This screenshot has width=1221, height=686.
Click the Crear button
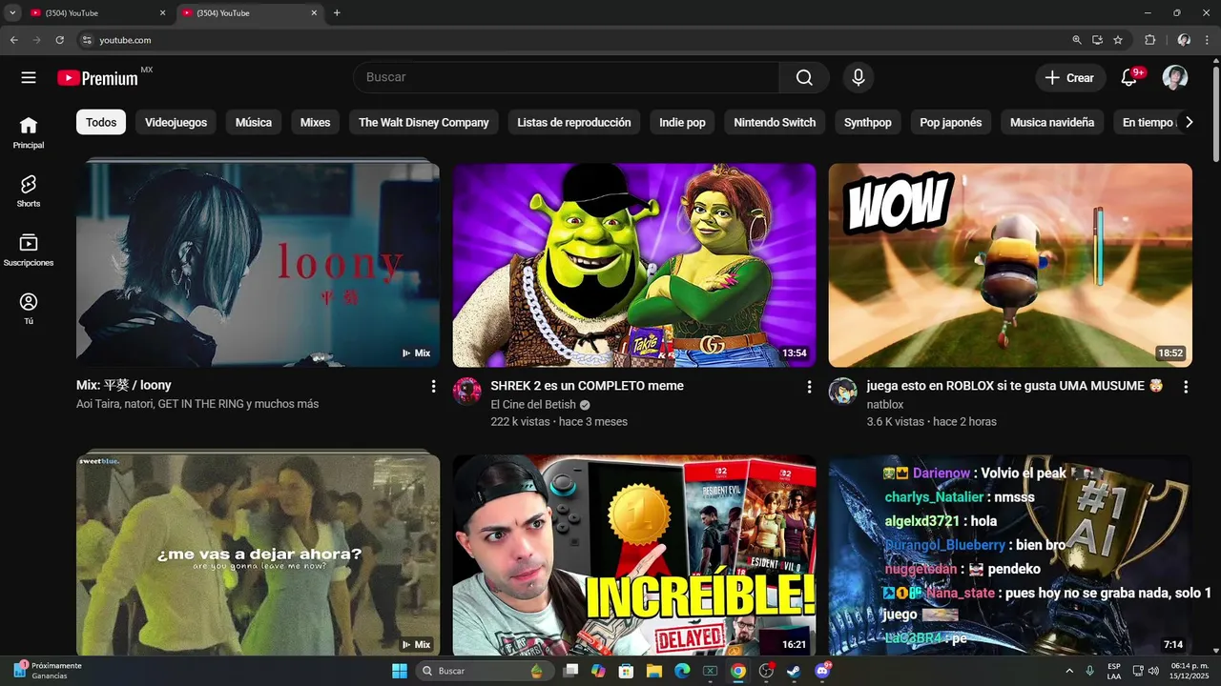click(x=1070, y=78)
